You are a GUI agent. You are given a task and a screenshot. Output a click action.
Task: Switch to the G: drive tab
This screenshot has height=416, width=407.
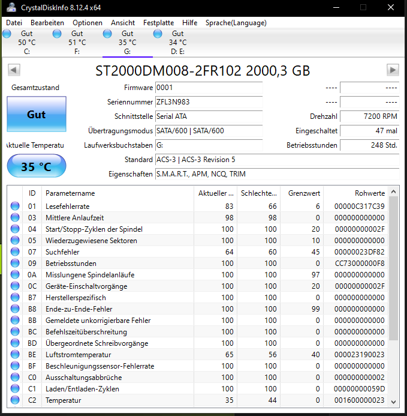pyautogui.click(x=128, y=43)
